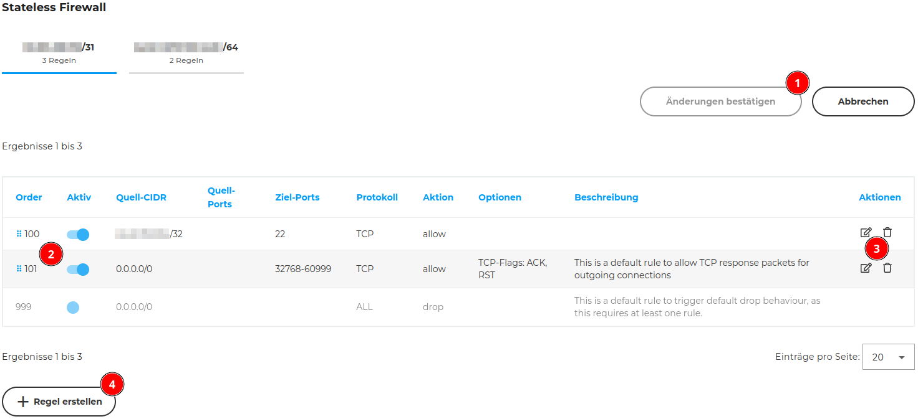Viewport: 918px width, 419px height.
Task: Delete rule 101 using trash icon
Action: [887, 268]
